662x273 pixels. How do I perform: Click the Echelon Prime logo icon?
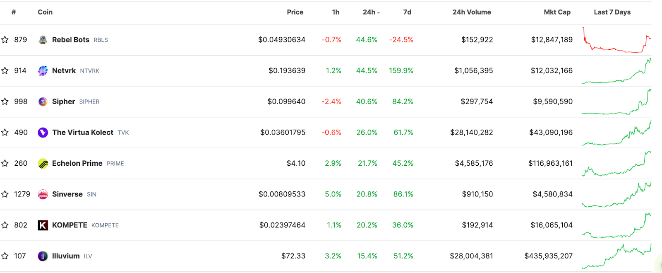pos(43,163)
